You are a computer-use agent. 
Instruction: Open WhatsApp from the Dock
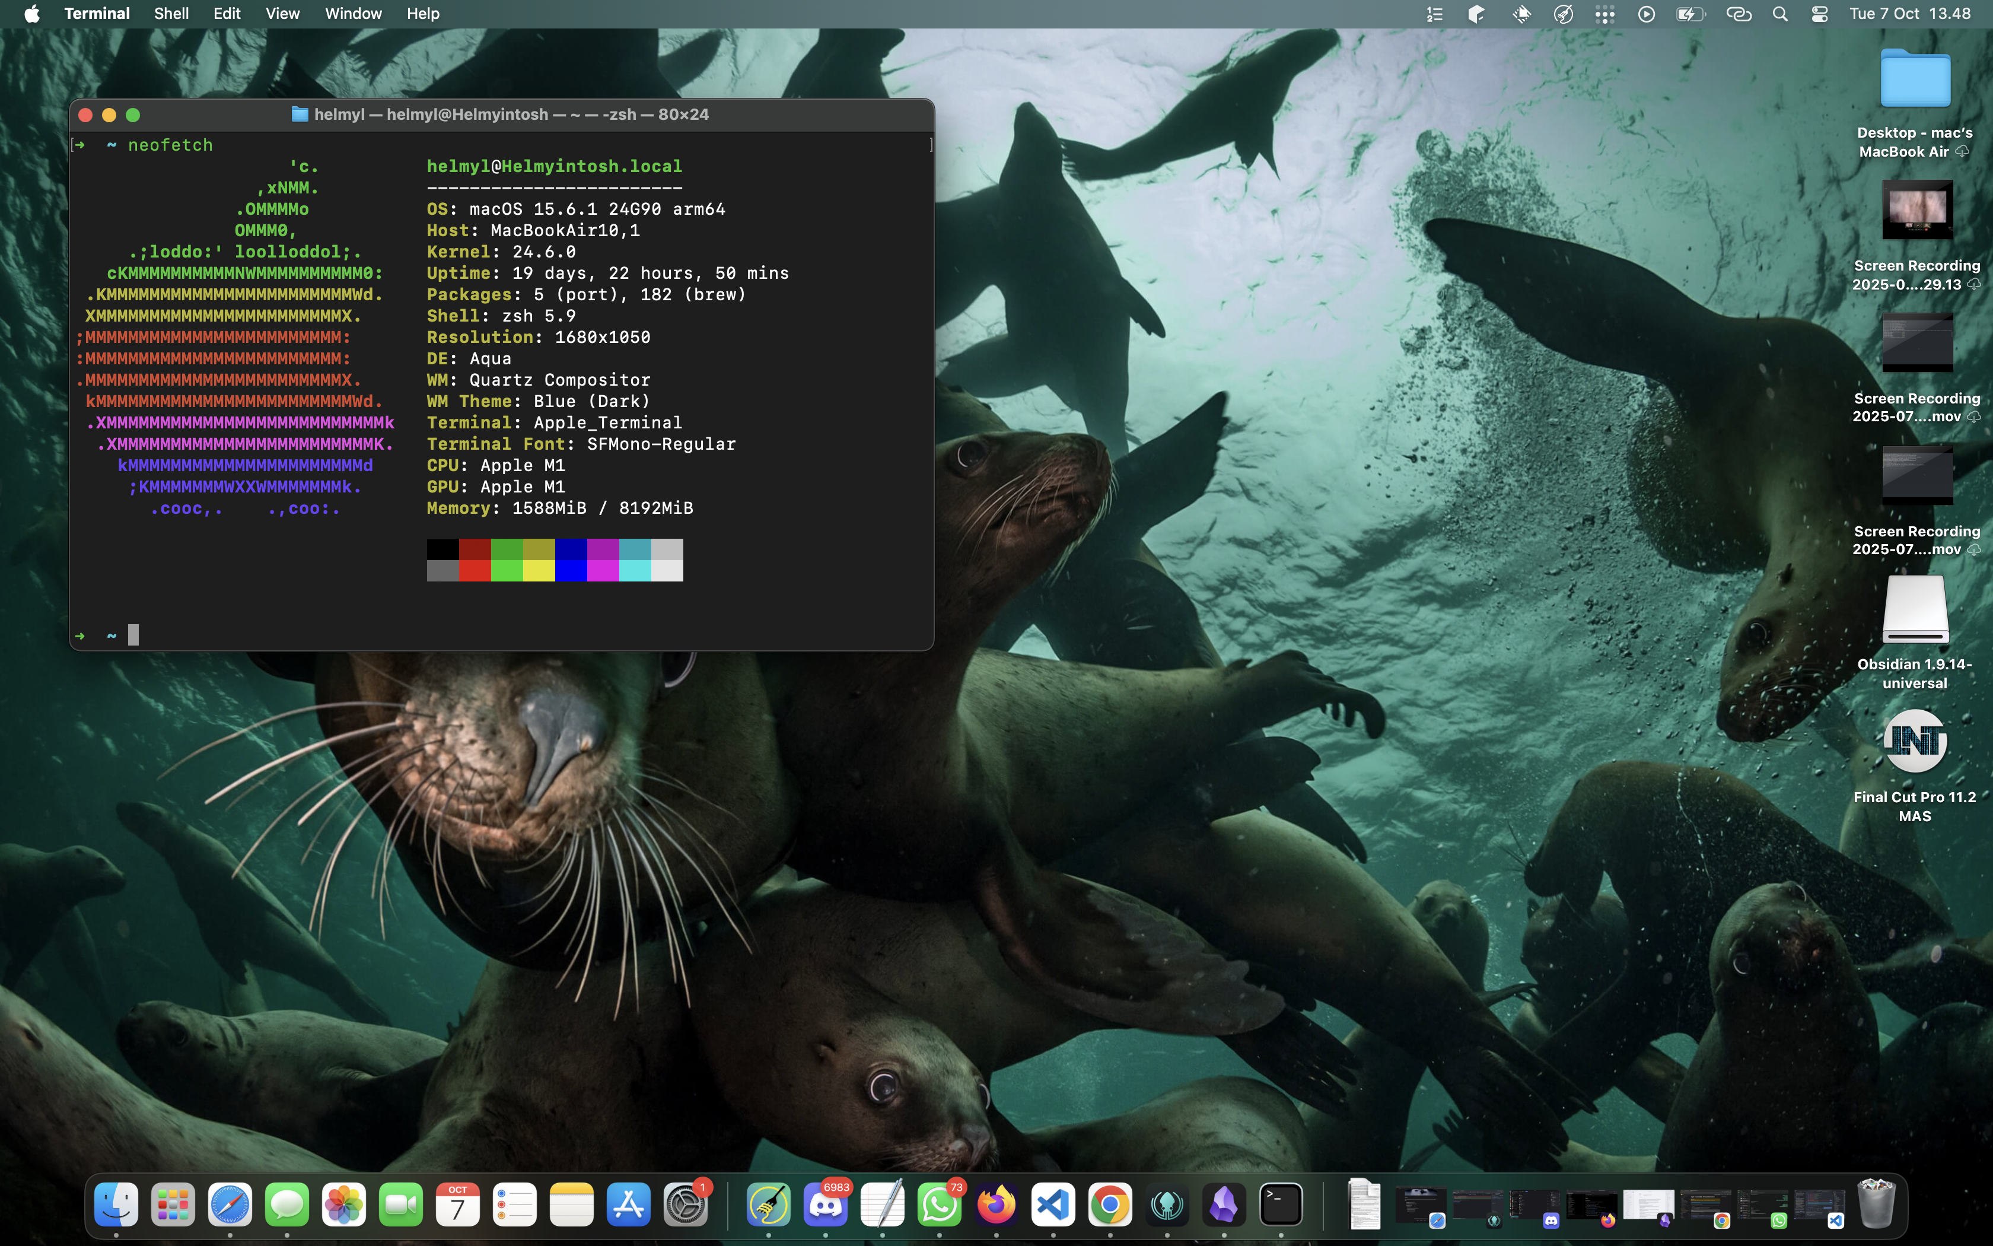941,1204
